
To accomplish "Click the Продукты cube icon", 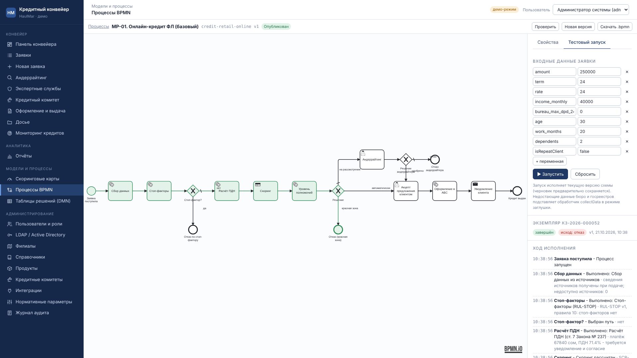I will [10, 268].
